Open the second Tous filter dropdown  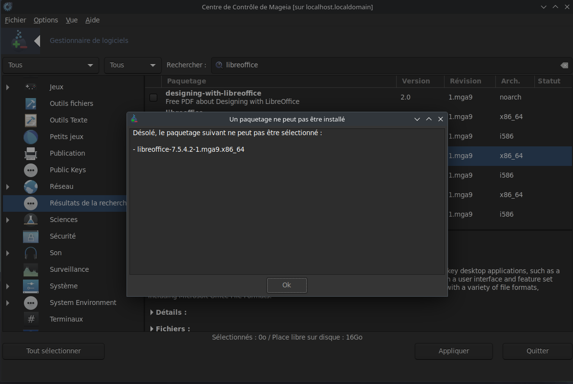[133, 65]
